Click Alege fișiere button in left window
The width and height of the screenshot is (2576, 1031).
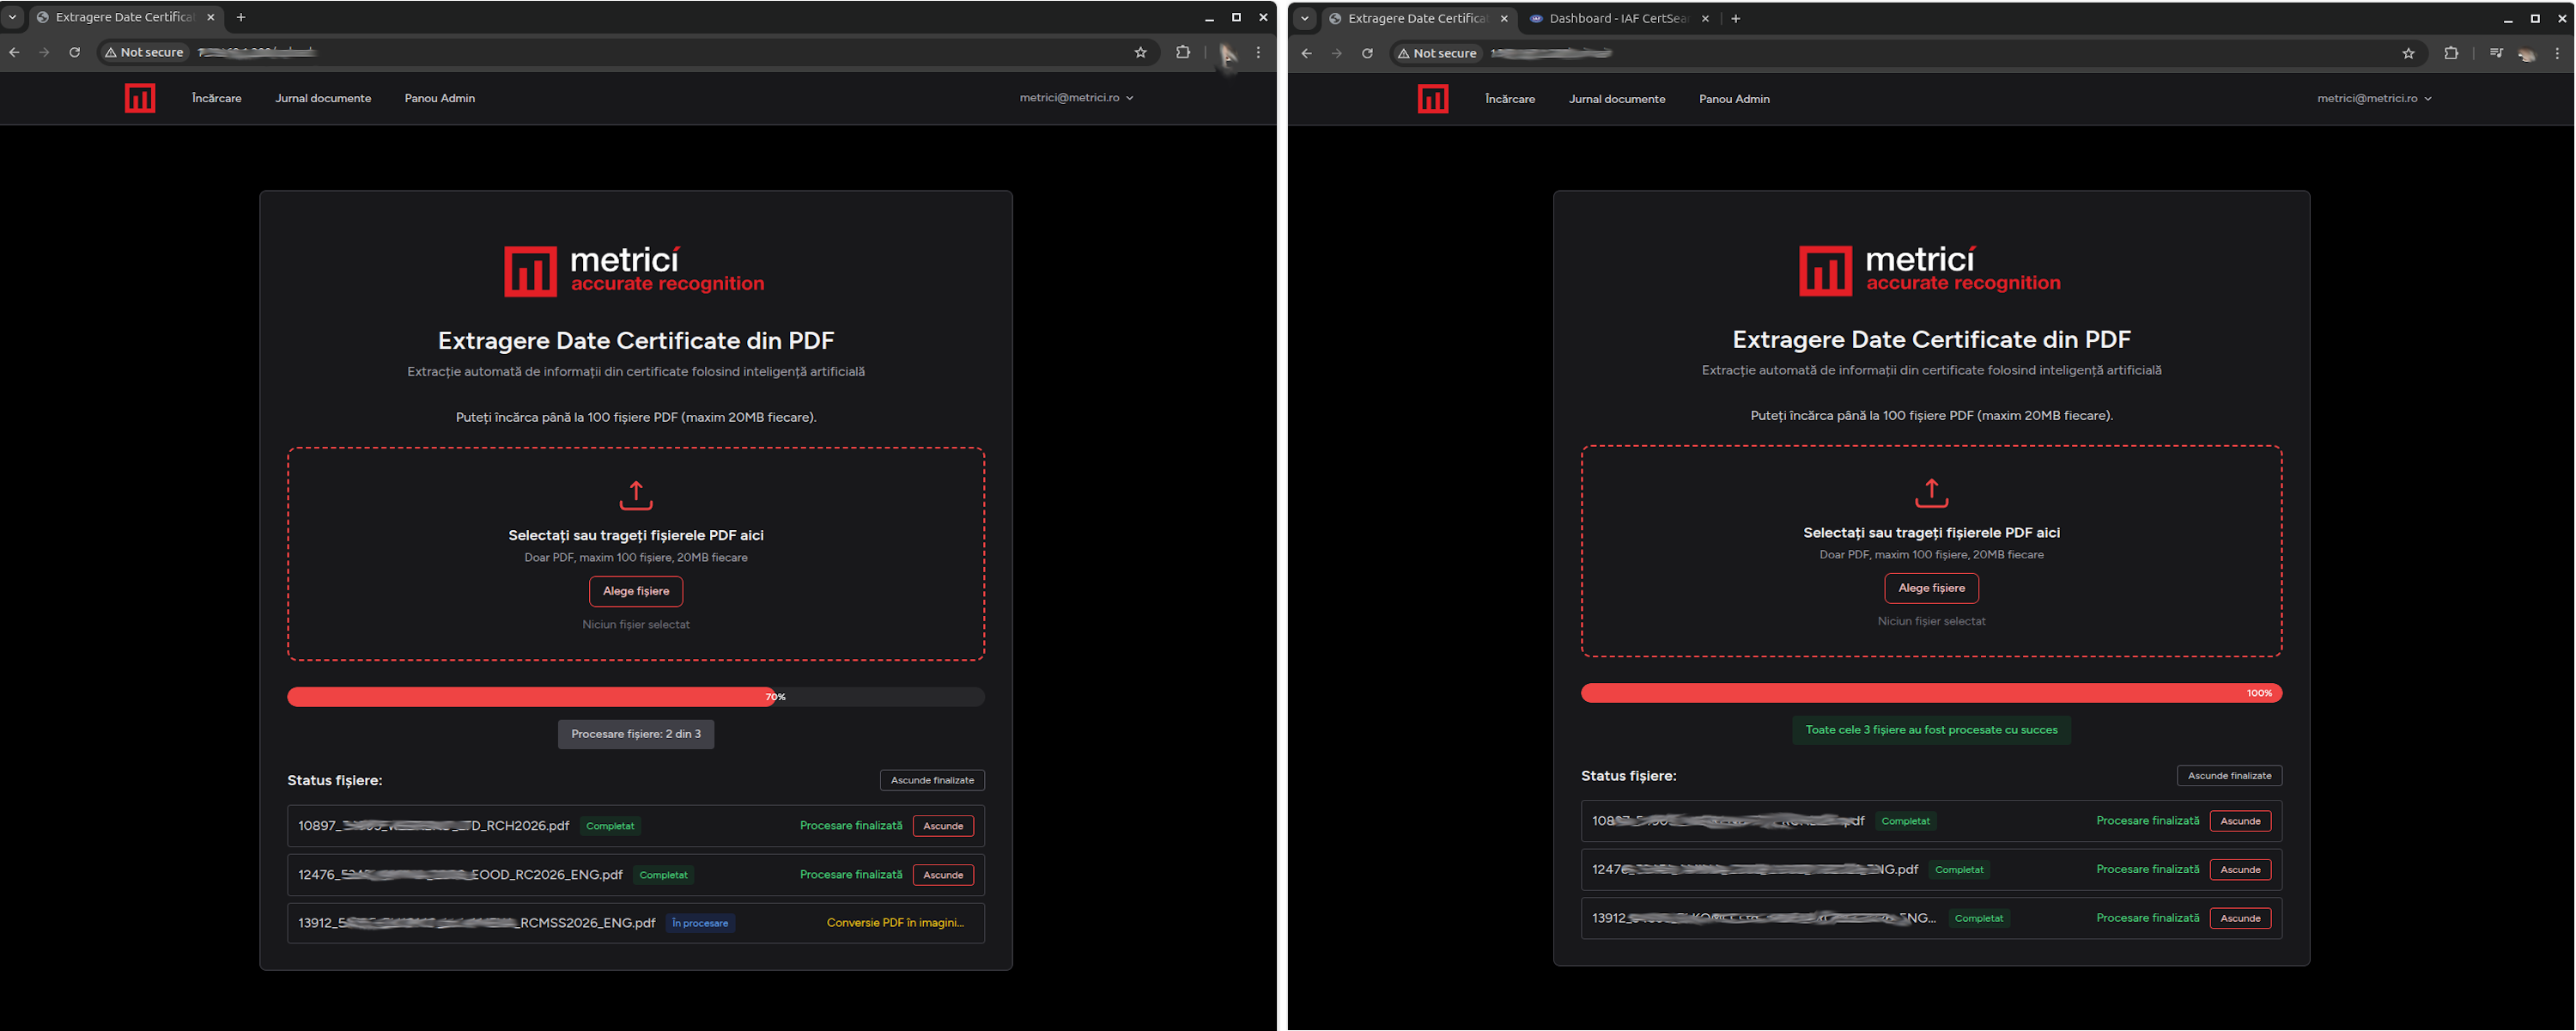click(636, 590)
